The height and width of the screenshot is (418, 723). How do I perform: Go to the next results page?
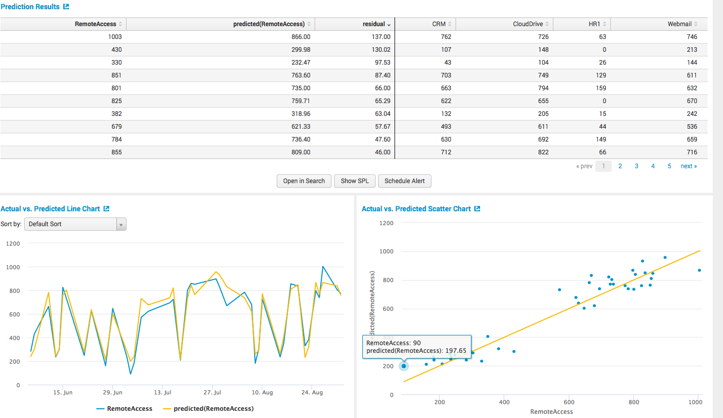[x=689, y=166]
